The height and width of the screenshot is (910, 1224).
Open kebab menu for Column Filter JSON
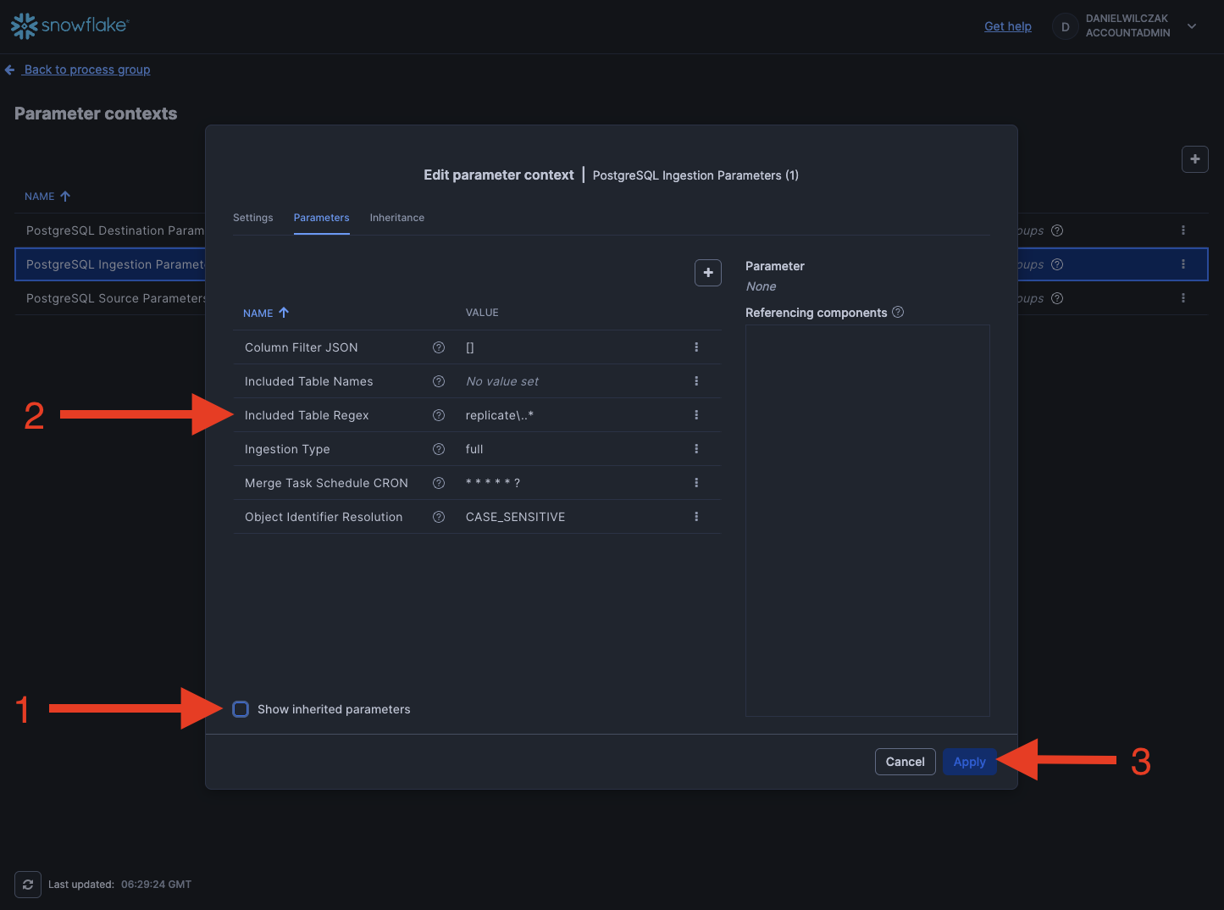click(x=696, y=347)
